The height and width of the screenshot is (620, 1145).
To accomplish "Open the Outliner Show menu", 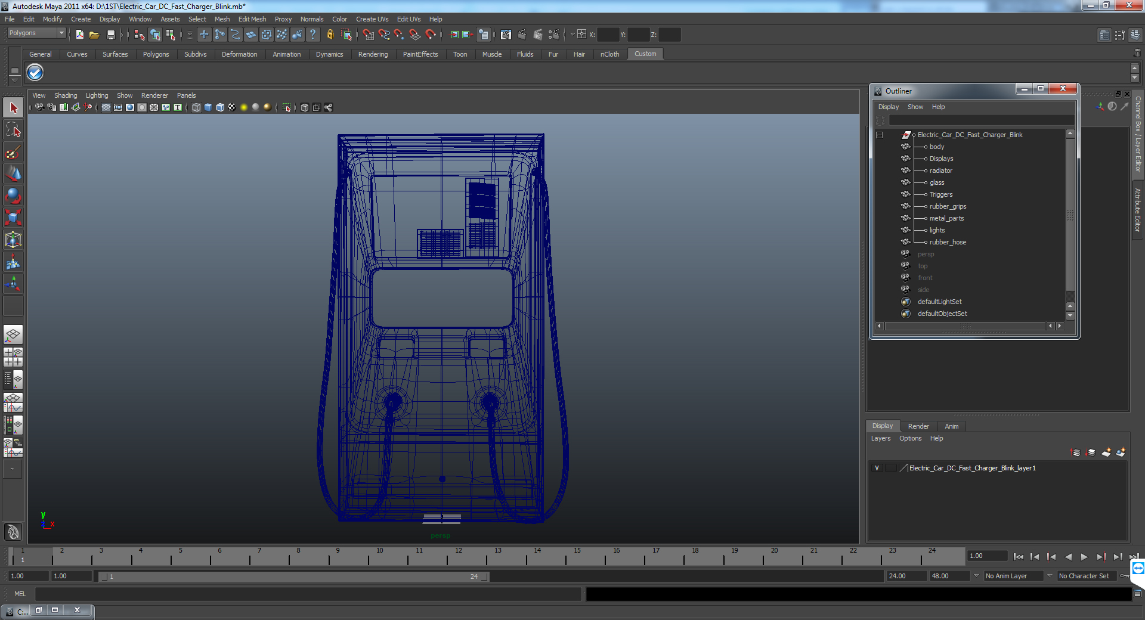I will pyautogui.click(x=915, y=107).
